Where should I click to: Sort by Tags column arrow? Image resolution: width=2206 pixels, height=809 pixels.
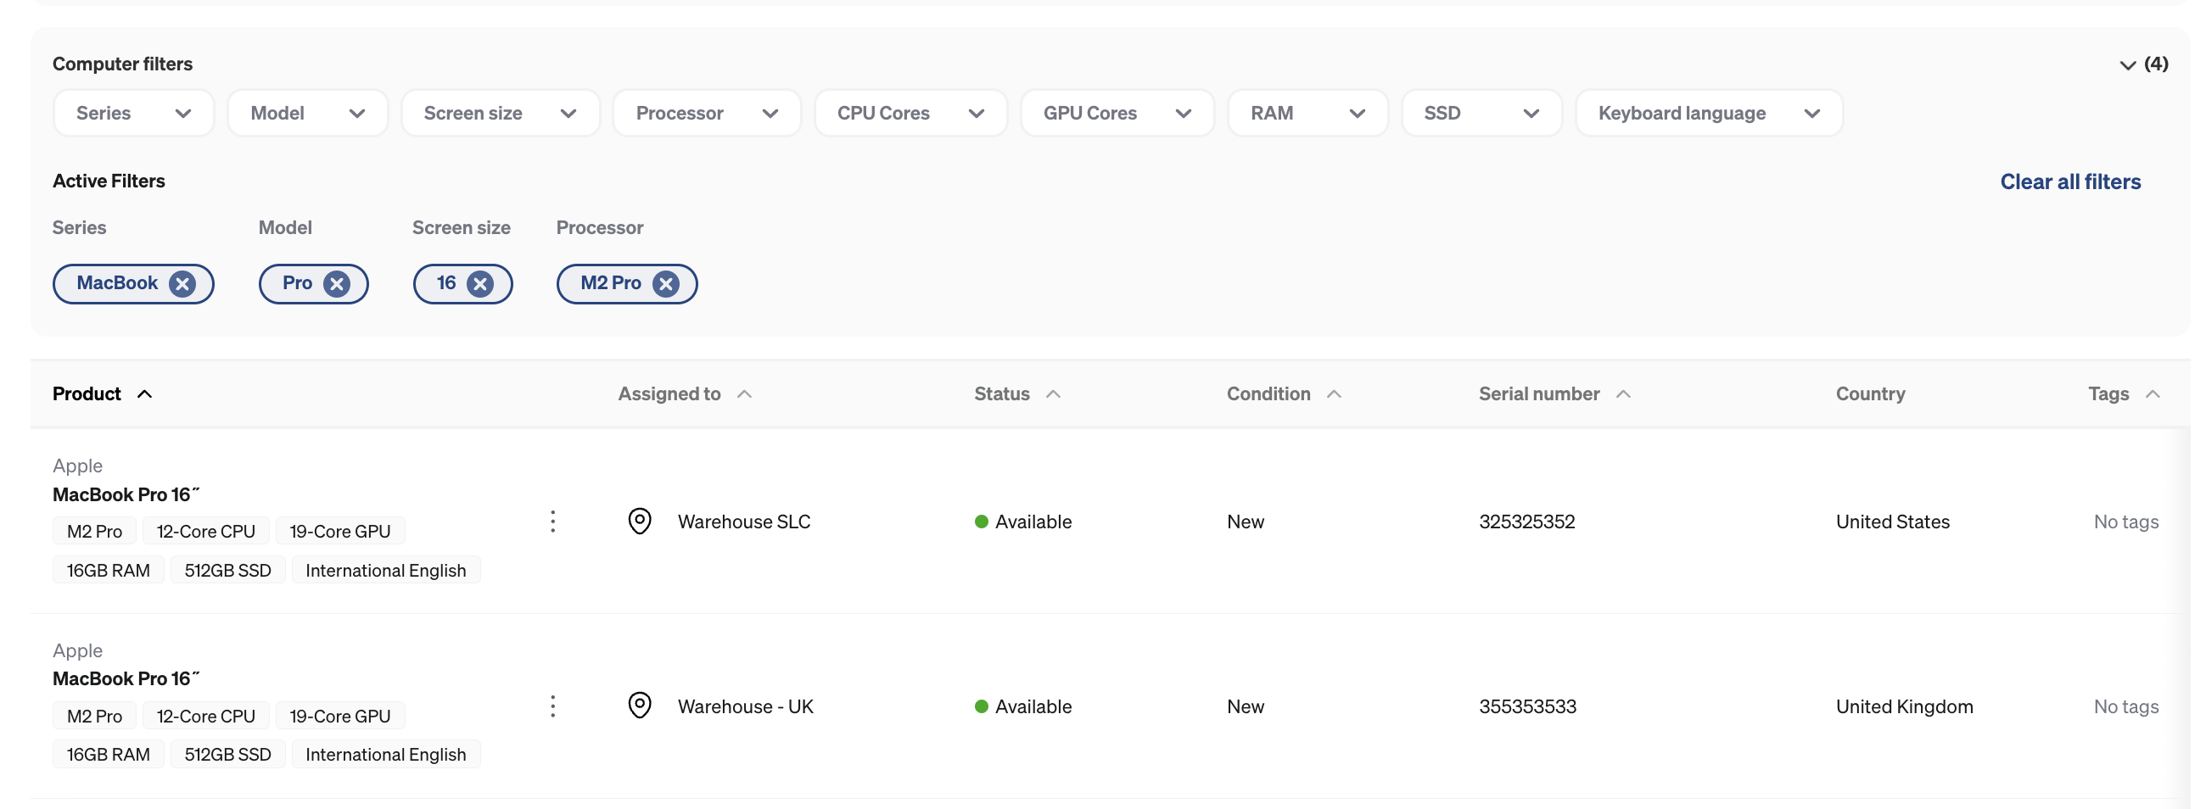pos(2153,393)
